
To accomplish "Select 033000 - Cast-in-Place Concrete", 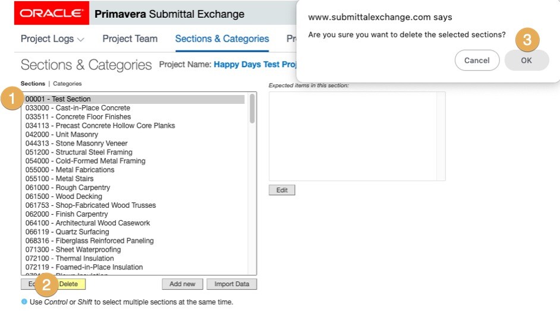I will click(x=134, y=107).
